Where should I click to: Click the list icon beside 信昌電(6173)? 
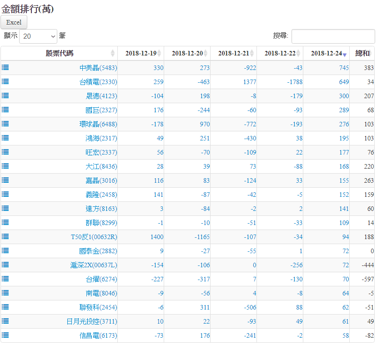pyautogui.click(x=5, y=335)
